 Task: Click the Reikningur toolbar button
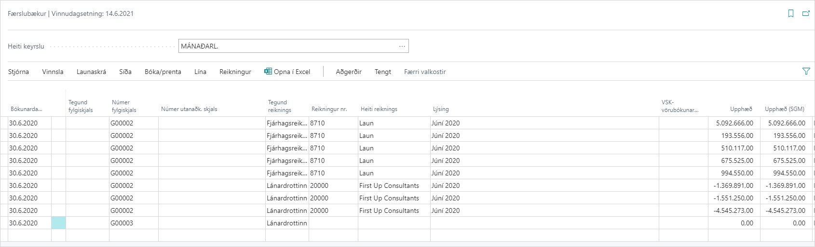[x=235, y=72]
